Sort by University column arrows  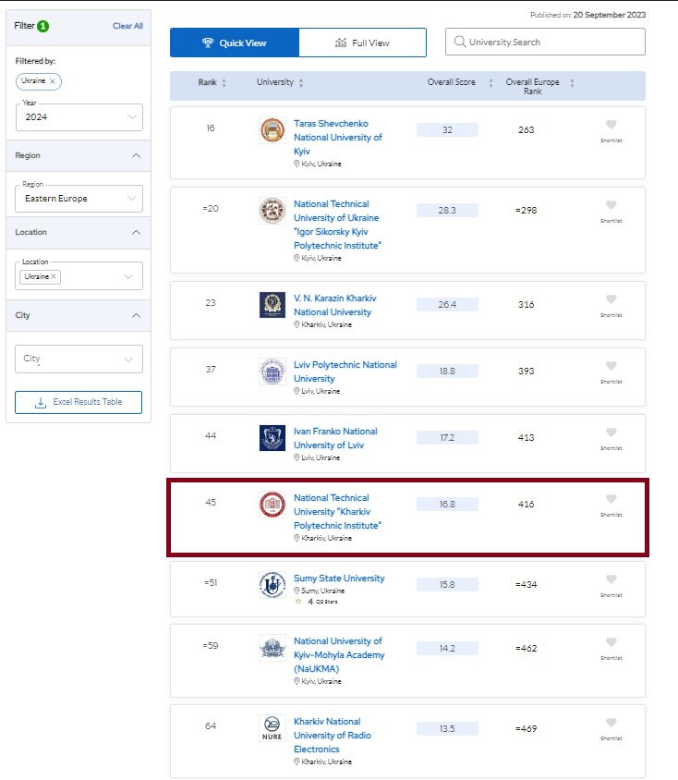pos(301,83)
